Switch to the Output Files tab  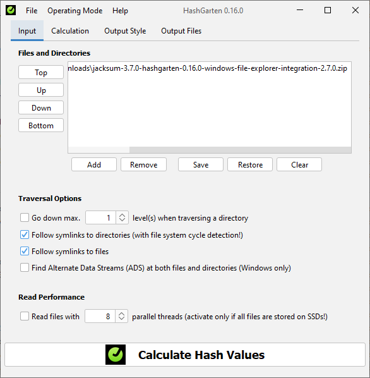click(x=181, y=31)
